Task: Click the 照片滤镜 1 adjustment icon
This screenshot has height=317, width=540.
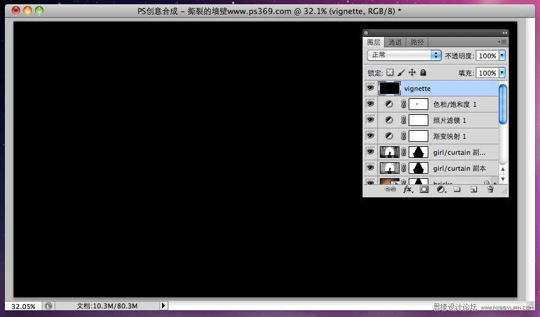Action: click(x=389, y=120)
